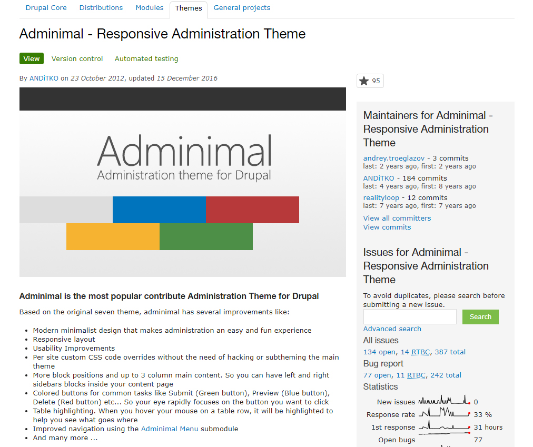Click the green Search issues button
The image size is (533, 447).
pyautogui.click(x=480, y=317)
